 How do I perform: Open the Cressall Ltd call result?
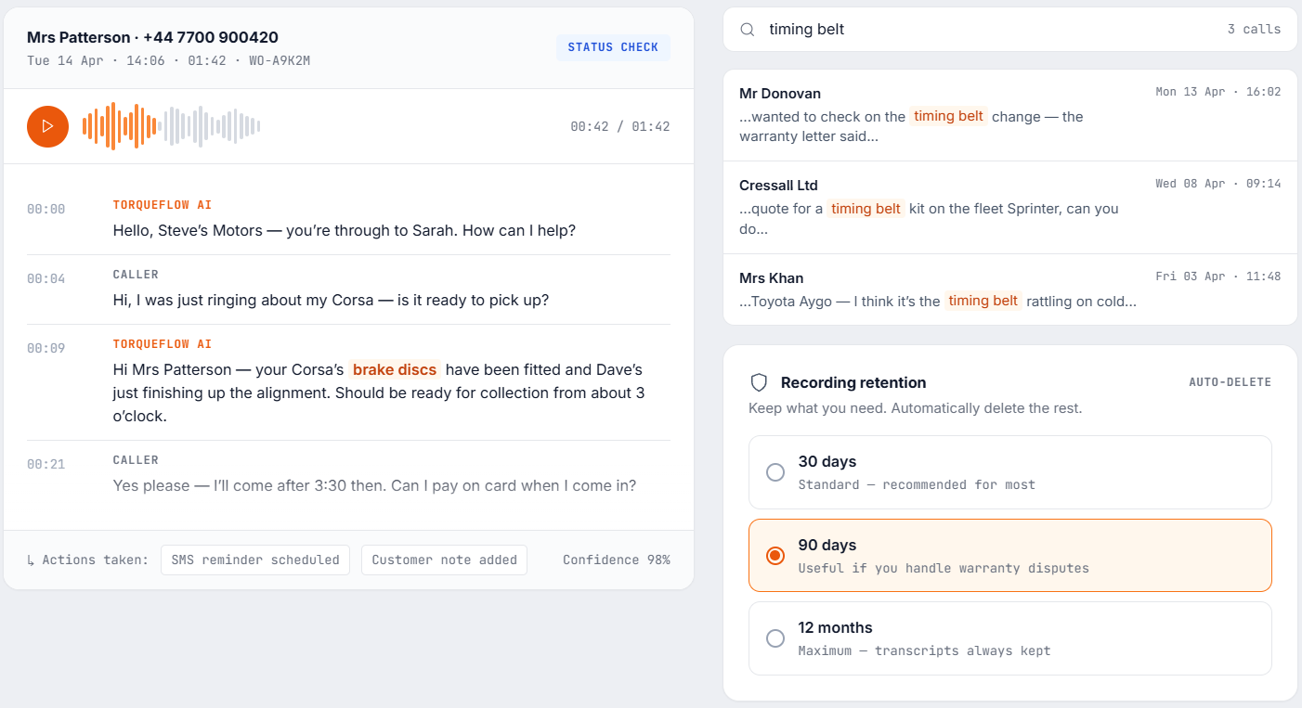[x=1010, y=208]
